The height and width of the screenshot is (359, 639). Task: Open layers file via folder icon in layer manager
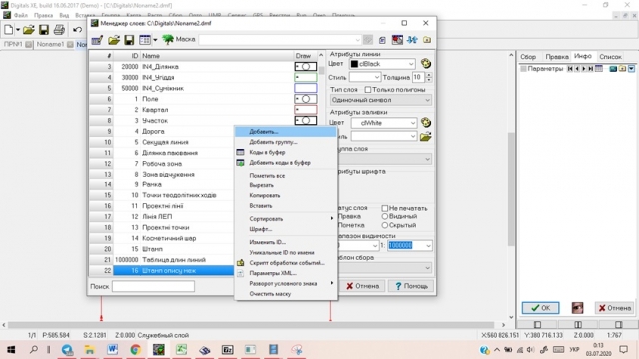tap(114, 40)
